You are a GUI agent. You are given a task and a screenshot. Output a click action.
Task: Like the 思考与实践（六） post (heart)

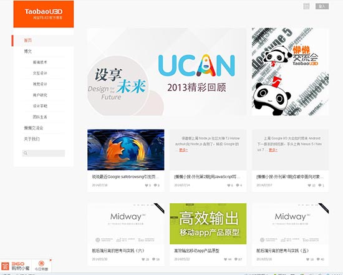(143, 259)
